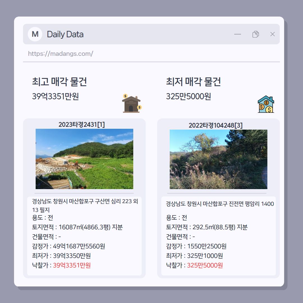Click the brown house with coins icon

tap(132, 103)
